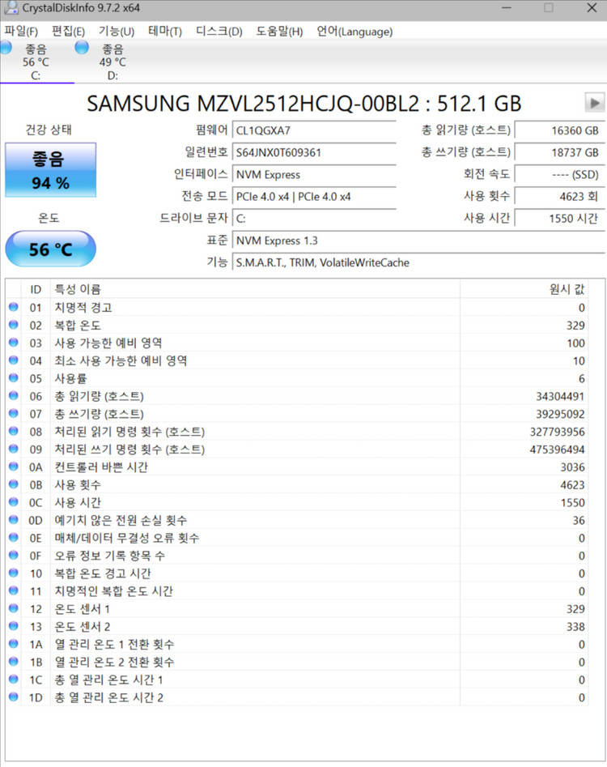Open the 파일(F) menu

[x=21, y=32]
